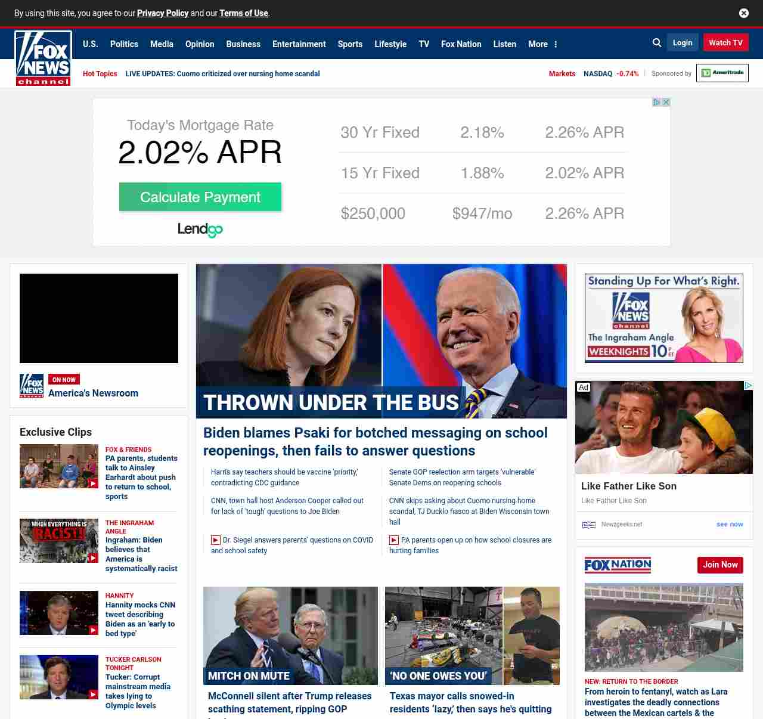Dismiss the privacy policy banner
763x719 pixels.
[743, 13]
